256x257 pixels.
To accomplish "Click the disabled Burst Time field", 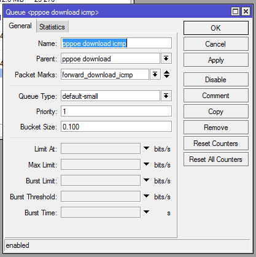I will click(101, 212).
